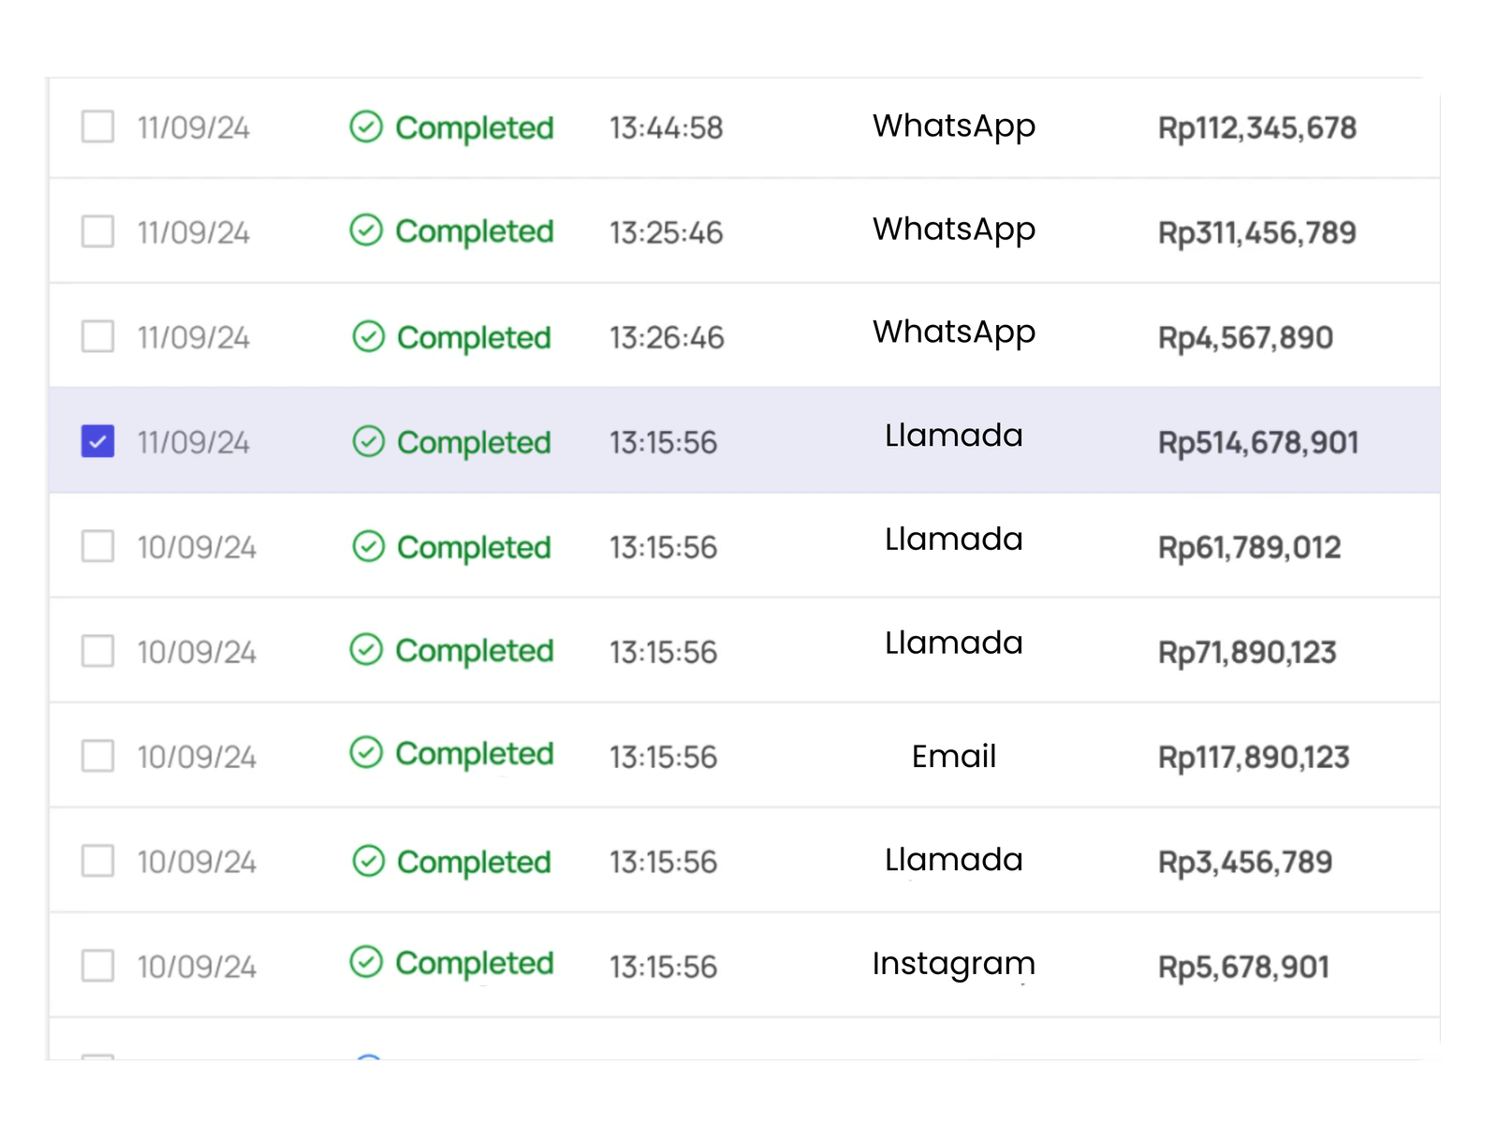Select the Email row checkbox
The width and height of the screenshot is (1498, 1139).
point(98,756)
